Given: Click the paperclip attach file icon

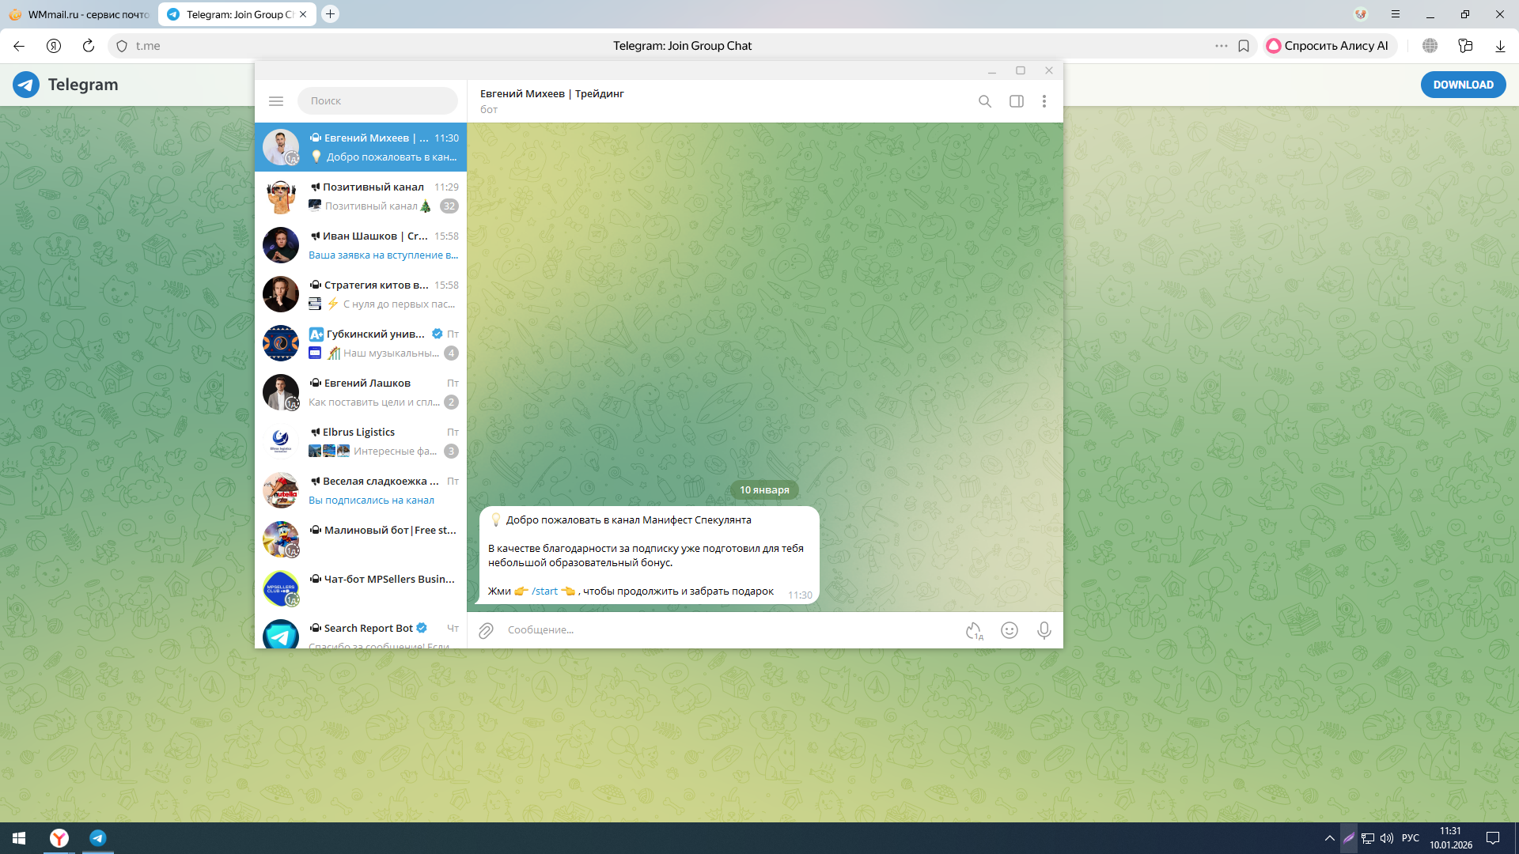Looking at the screenshot, I should 486,630.
